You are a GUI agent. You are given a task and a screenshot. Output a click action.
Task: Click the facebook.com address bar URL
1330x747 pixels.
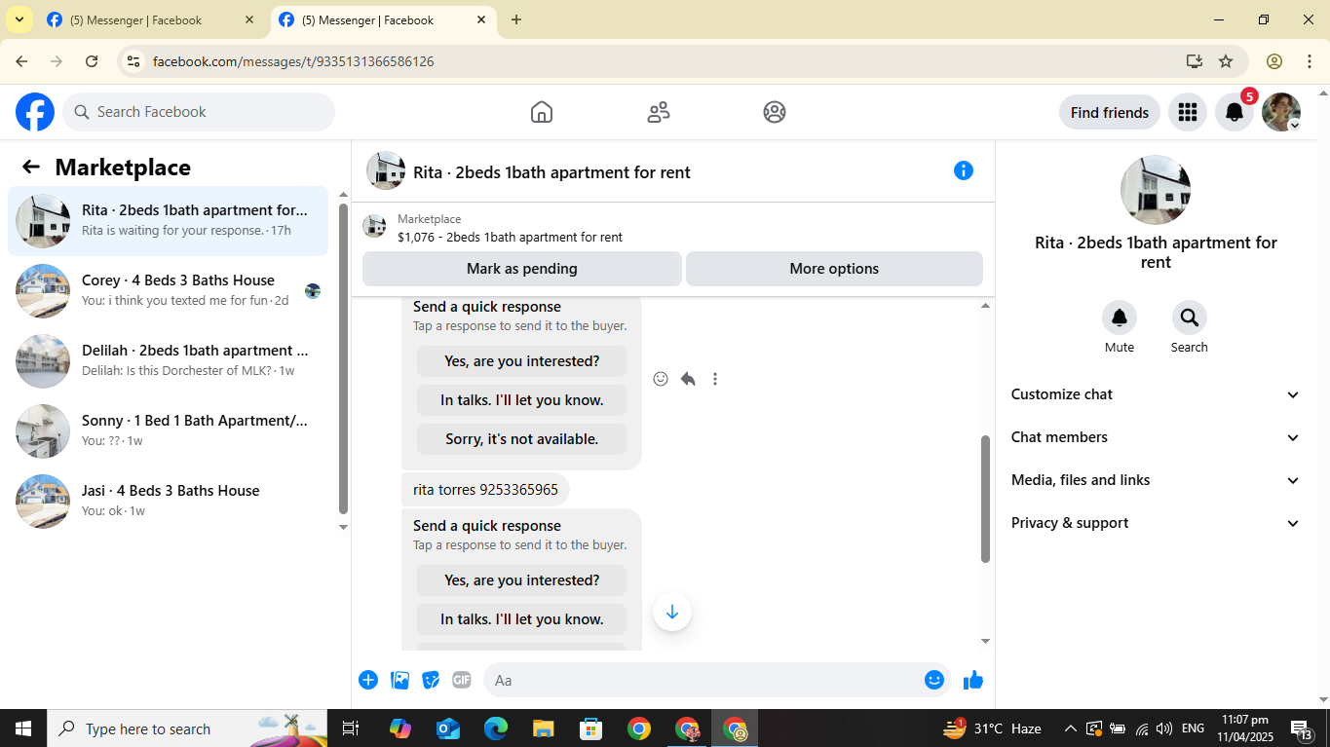293,61
